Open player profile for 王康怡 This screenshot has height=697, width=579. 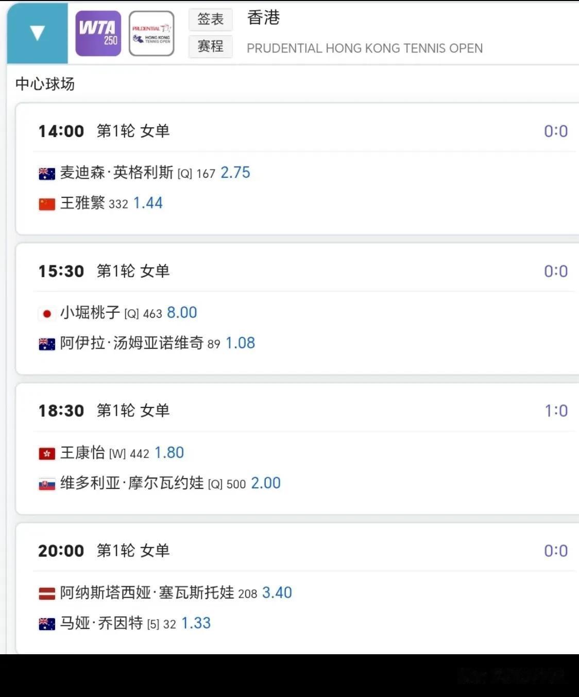(x=82, y=453)
